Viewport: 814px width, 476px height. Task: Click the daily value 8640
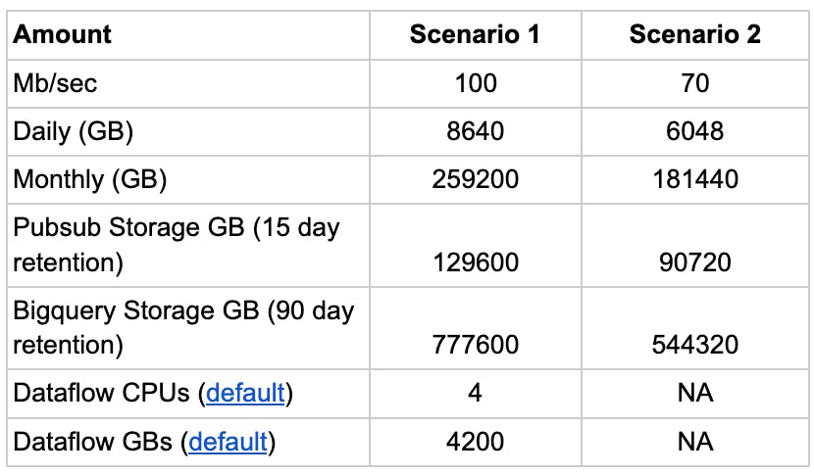pyautogui.click(x=476, y=131)
